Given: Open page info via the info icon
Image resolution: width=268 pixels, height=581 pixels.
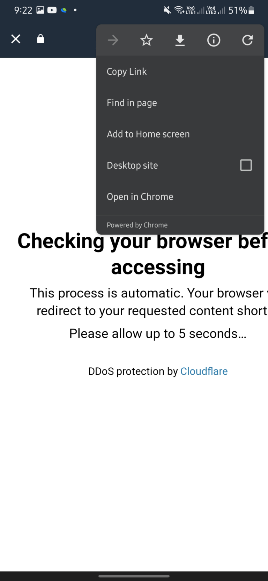Looking at the screenshot, I should point(214,40).
